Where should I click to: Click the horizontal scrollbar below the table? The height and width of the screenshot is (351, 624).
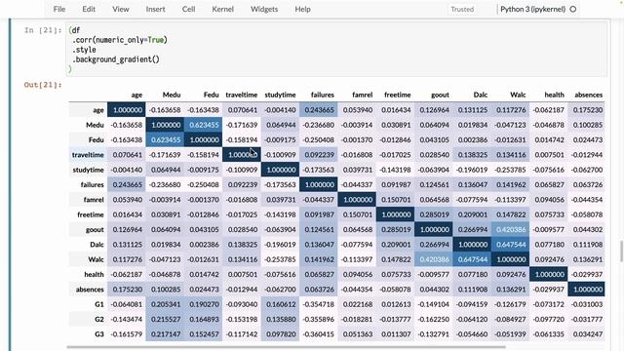click(x=286, y=347)
